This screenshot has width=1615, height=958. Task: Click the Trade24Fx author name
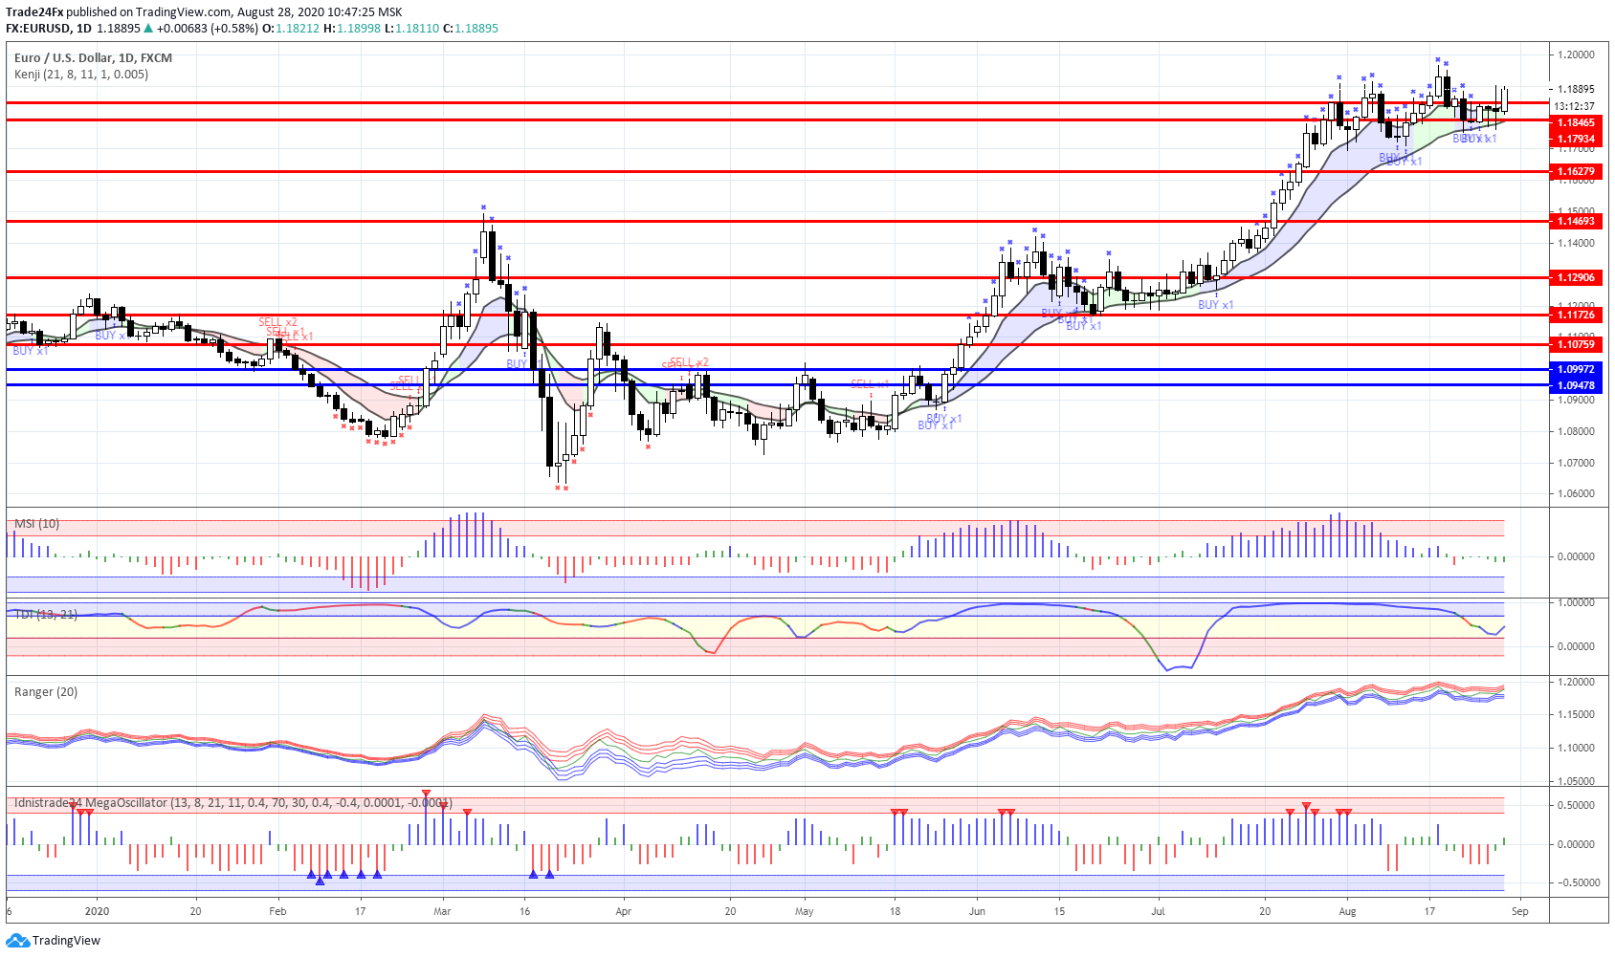click(x=34, y=11)
